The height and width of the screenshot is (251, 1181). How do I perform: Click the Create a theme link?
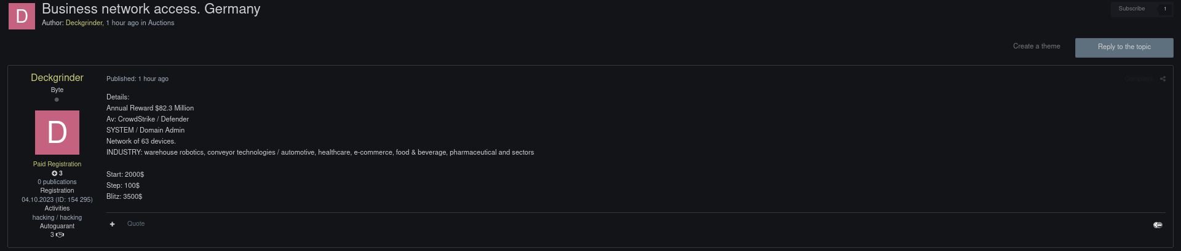click(1036, 46)
